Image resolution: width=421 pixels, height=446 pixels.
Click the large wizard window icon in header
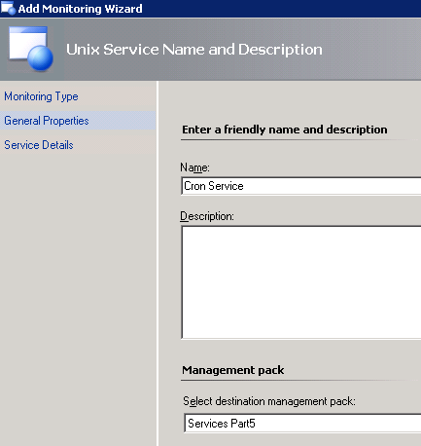click(x=31, y=49)
